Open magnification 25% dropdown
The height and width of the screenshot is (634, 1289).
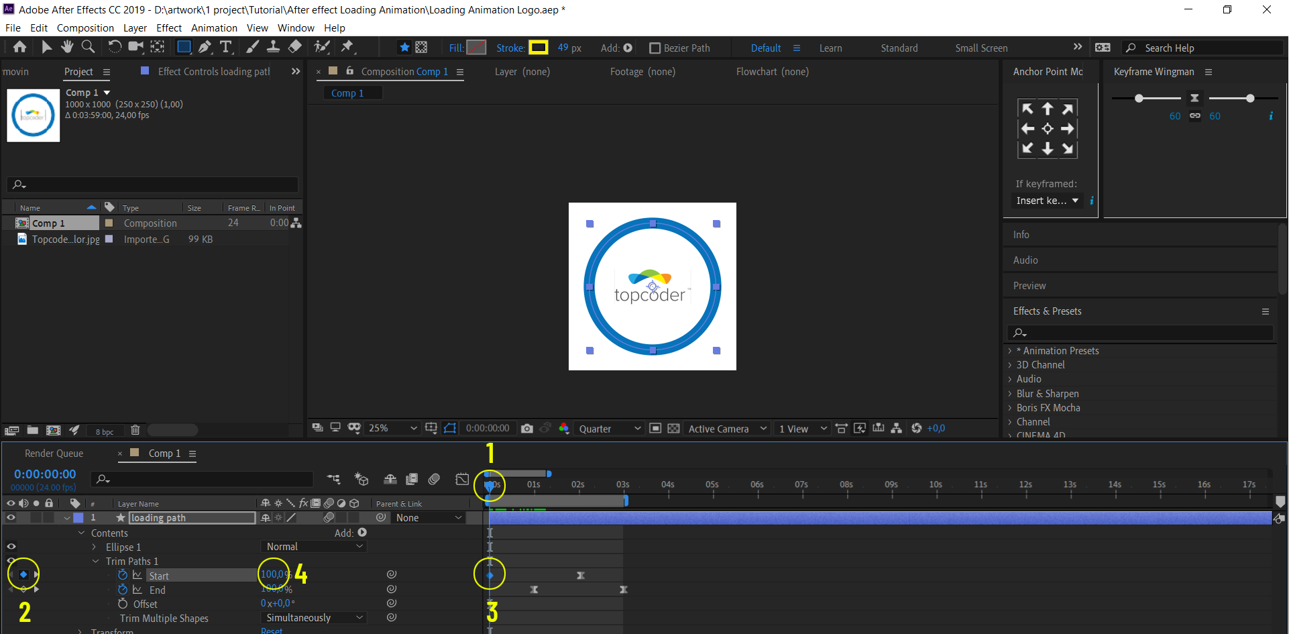click(392, 428)
